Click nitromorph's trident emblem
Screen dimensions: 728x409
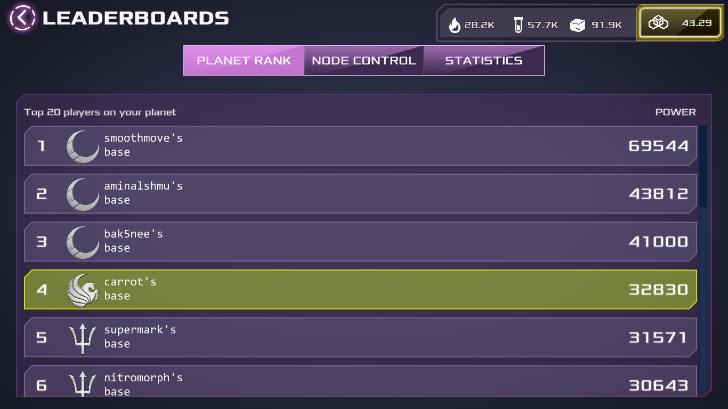click(83, 383)
